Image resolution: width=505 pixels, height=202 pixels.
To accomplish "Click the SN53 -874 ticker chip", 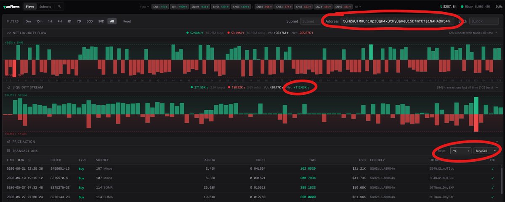I will click(284, 7).
